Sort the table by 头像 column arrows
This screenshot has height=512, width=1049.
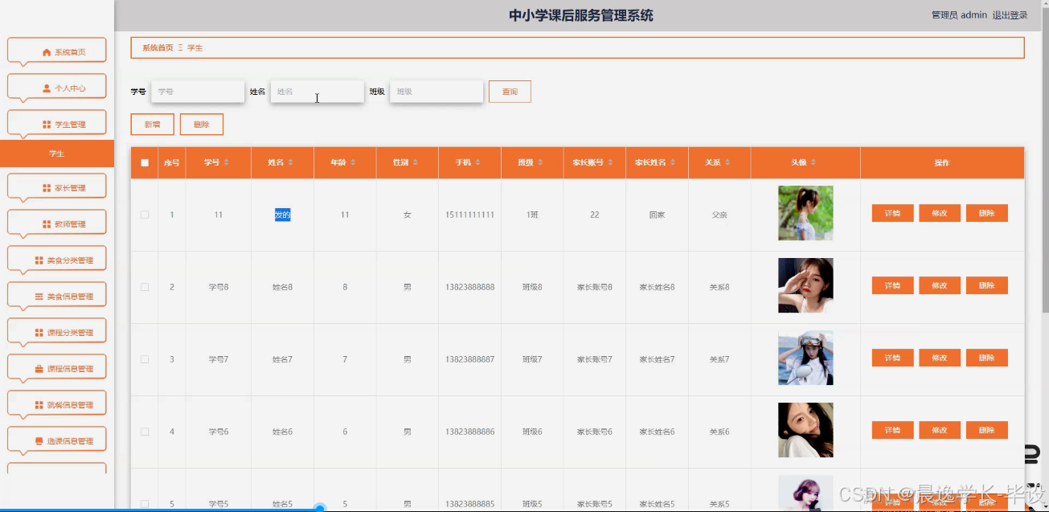click(813, 162)
